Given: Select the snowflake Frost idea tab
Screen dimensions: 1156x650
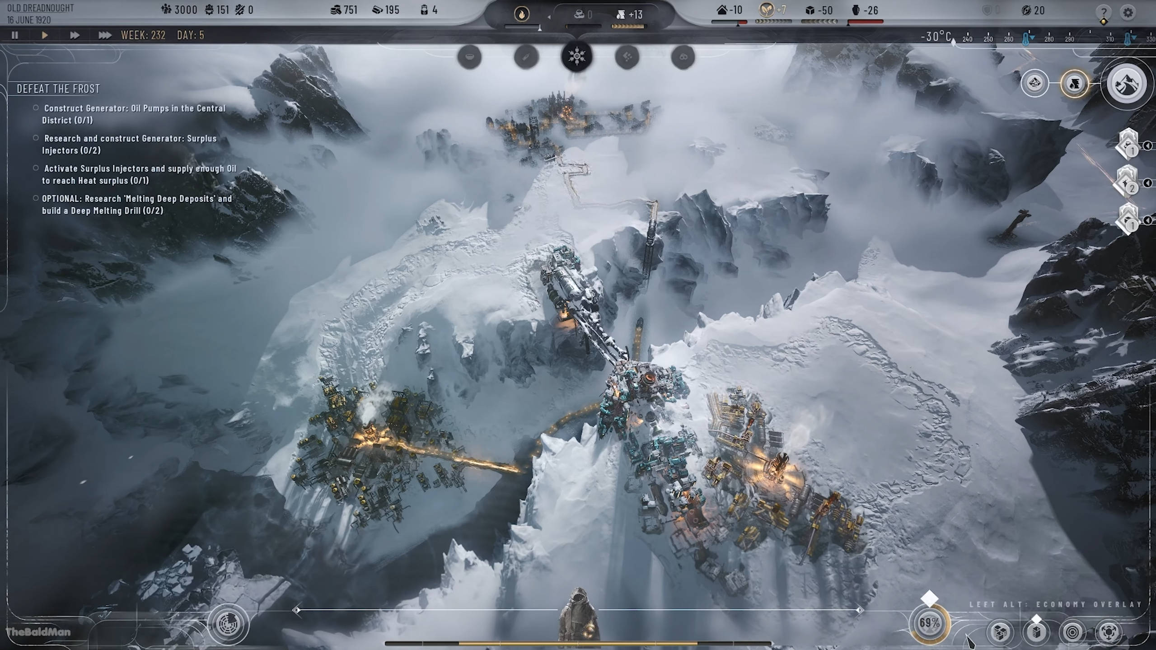Looking at the screenshot, I should coord(577,56).
